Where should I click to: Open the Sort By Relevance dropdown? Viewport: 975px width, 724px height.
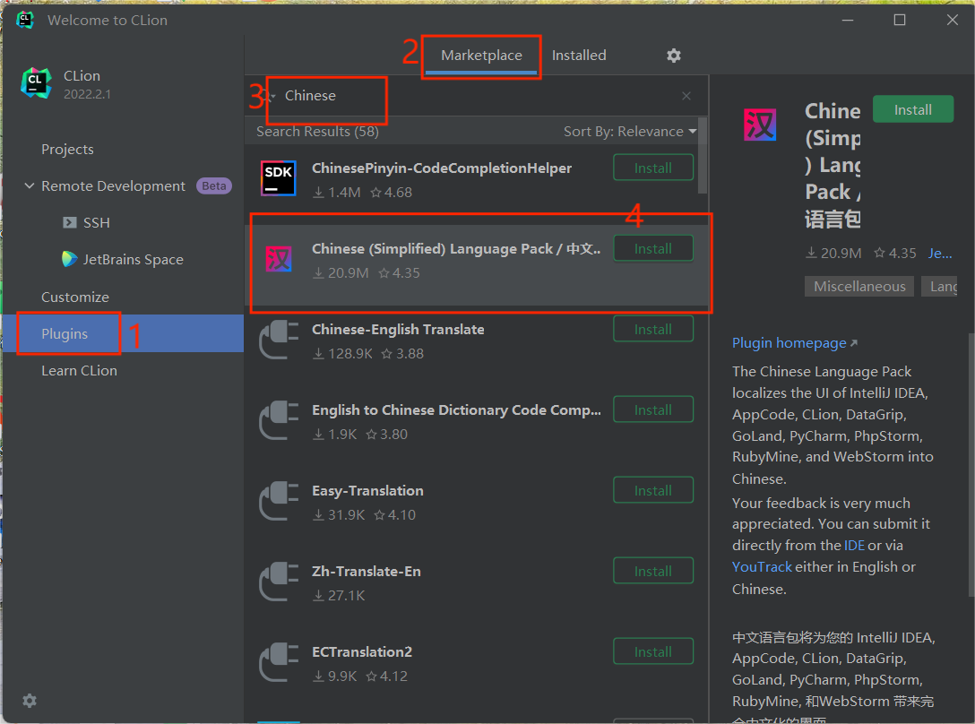(x=629, y=132)
